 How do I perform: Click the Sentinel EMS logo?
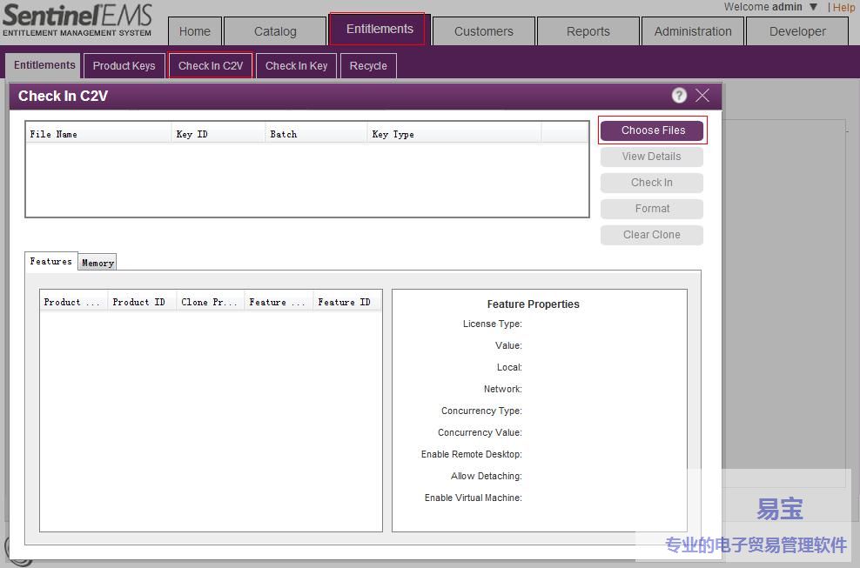point(77,21)
